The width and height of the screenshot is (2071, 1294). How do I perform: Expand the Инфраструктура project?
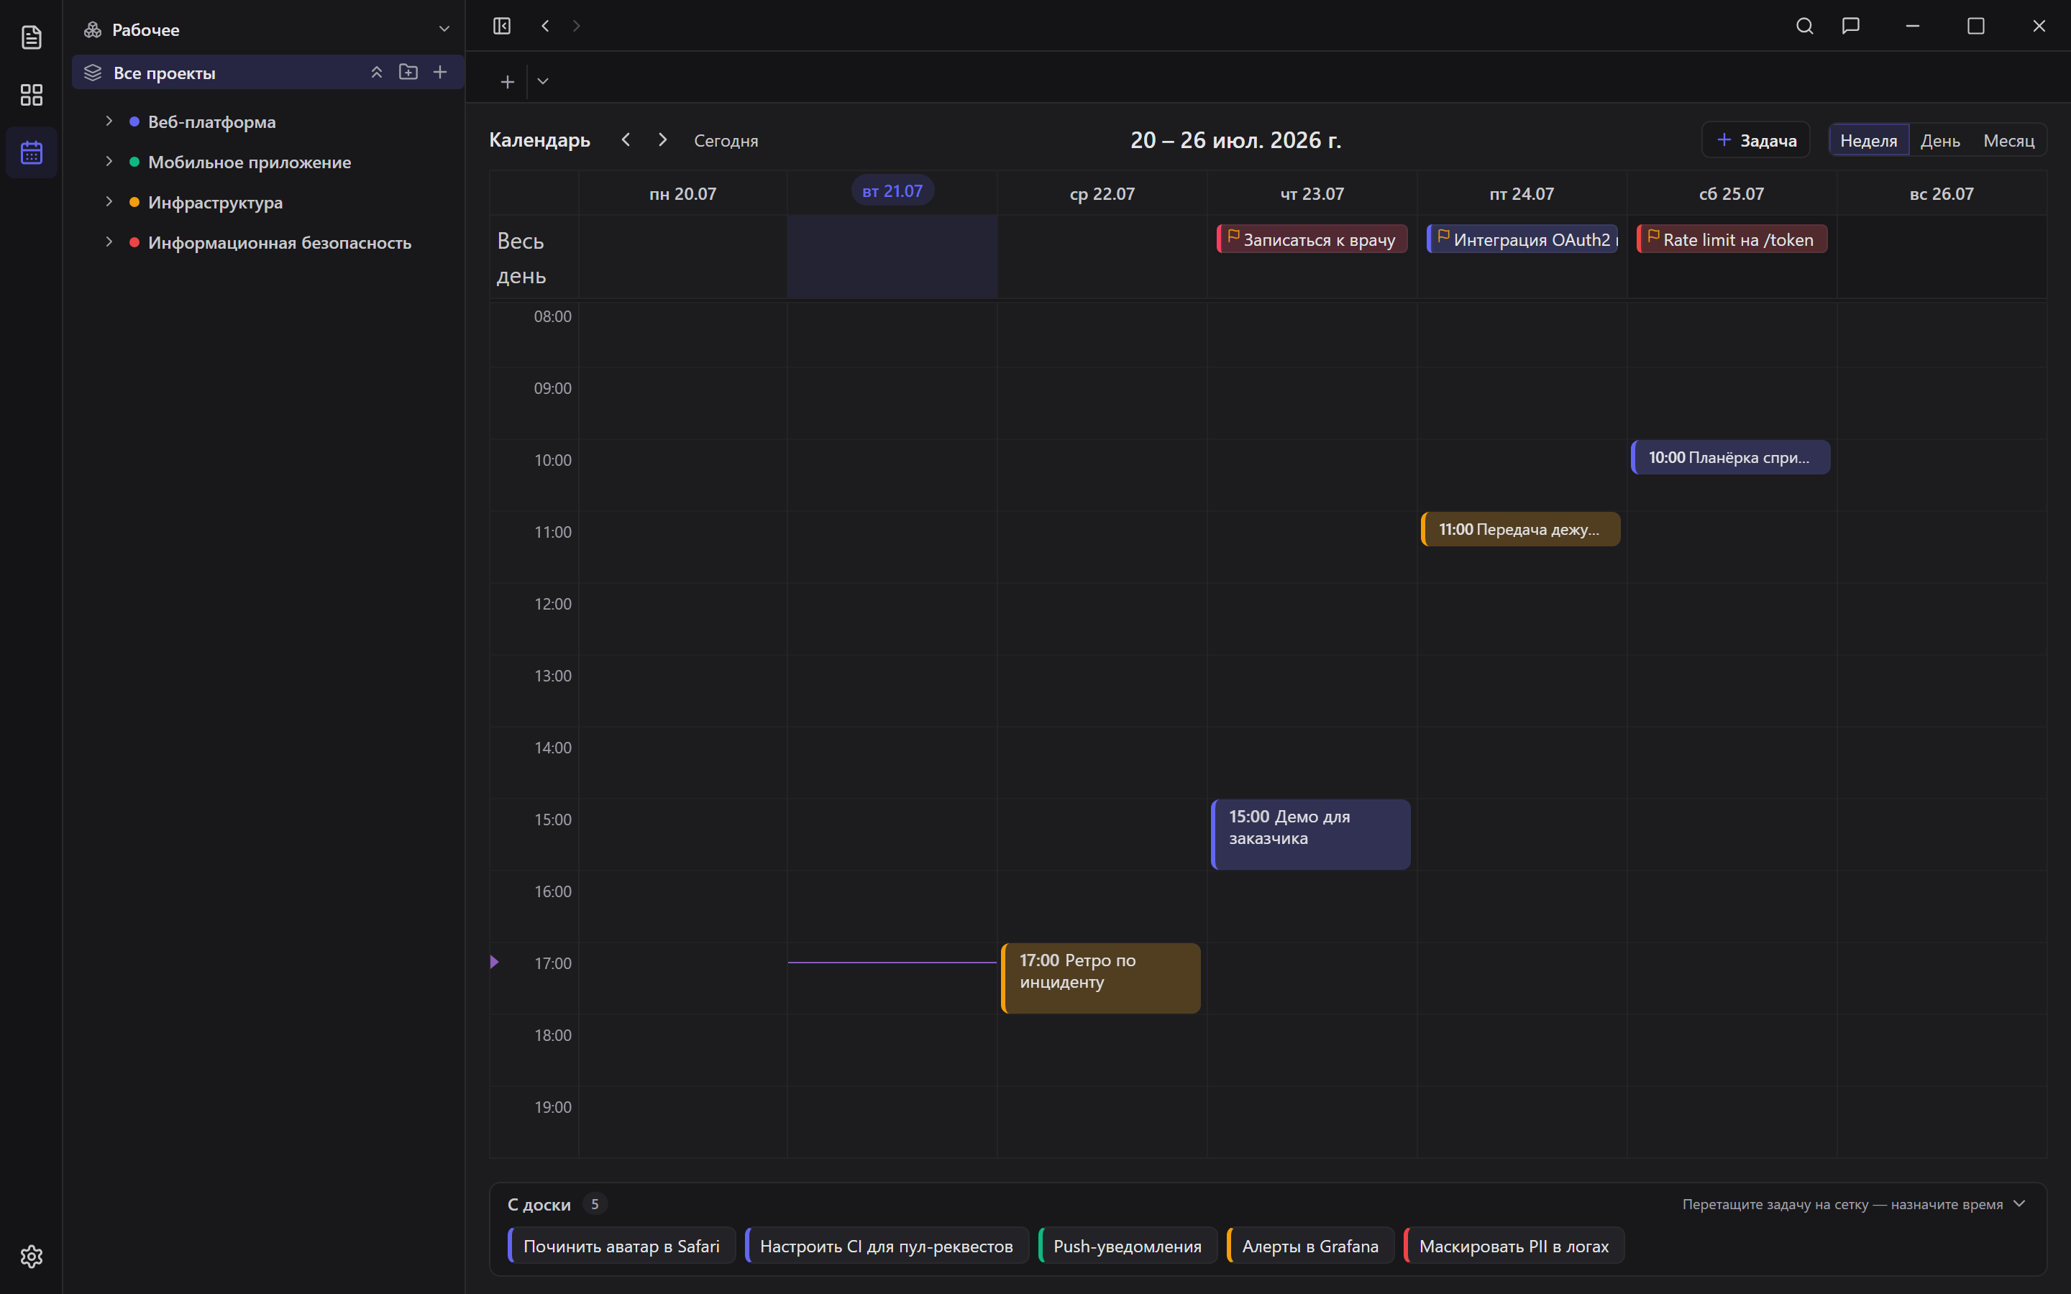[x=109, y=202]
